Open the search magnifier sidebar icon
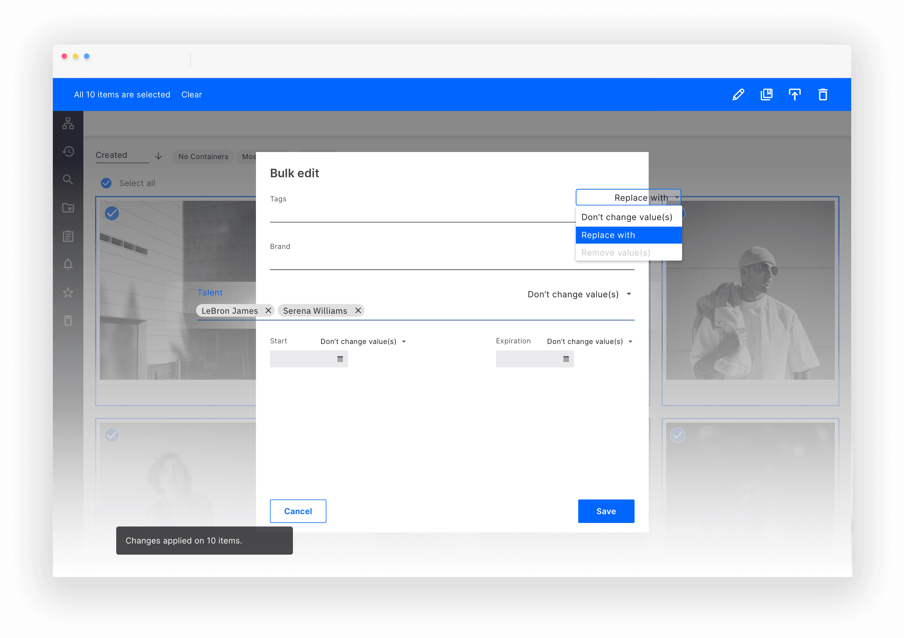 (x=68, y=180)
